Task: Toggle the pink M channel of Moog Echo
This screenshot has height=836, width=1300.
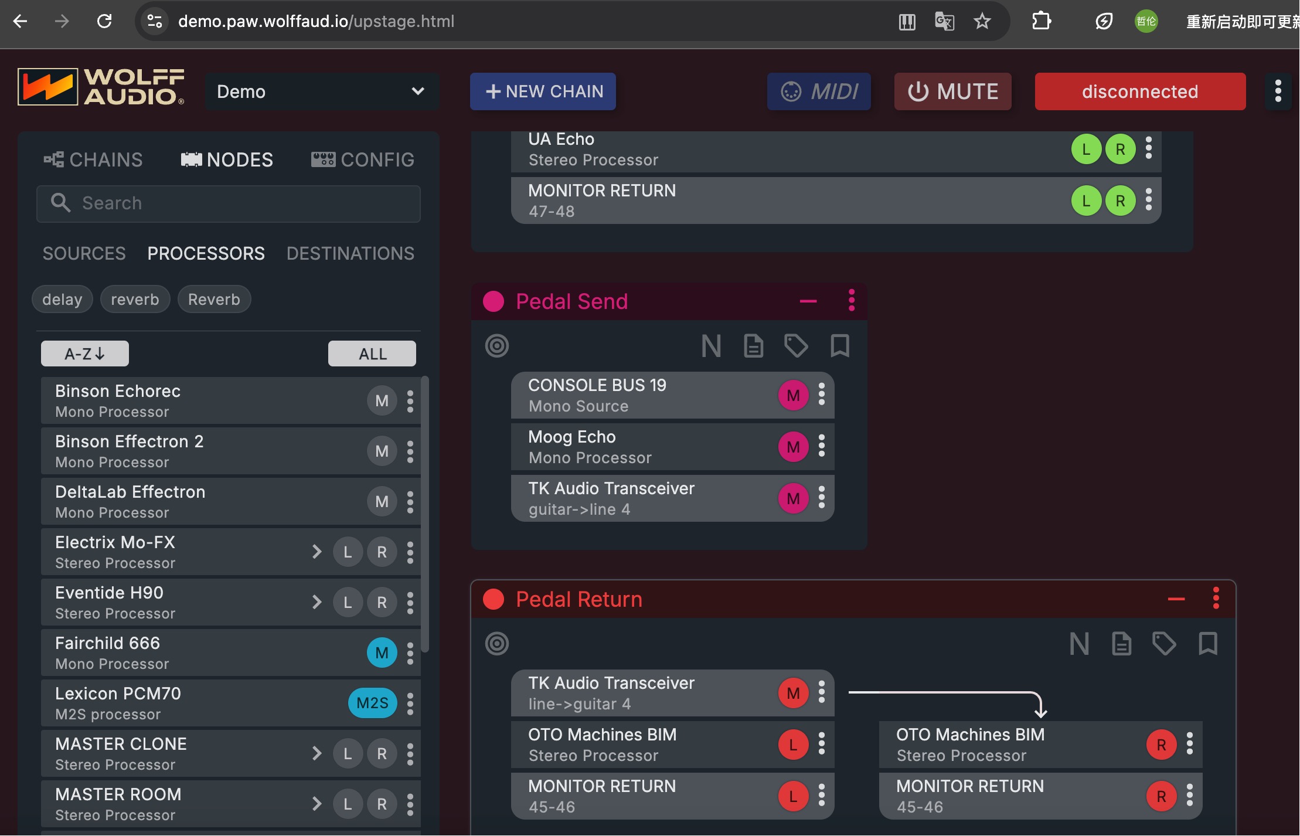Action: pos(793,447)
